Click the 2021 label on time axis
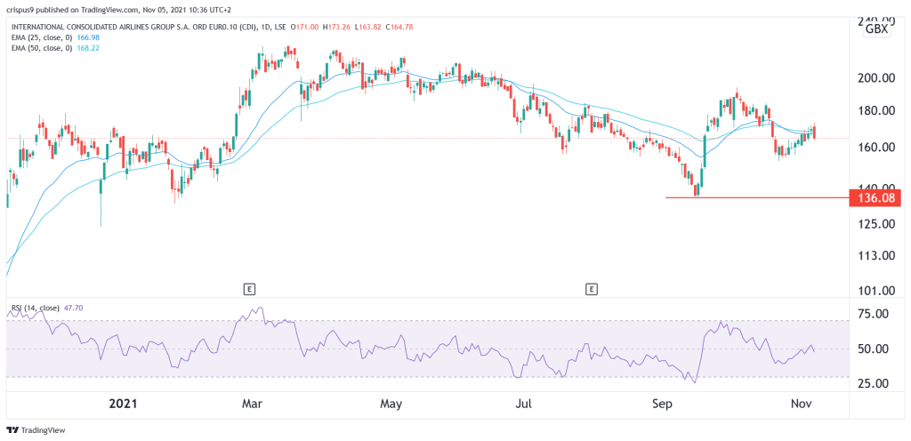This screenshot has width=911, height=441. coord(124,403)
